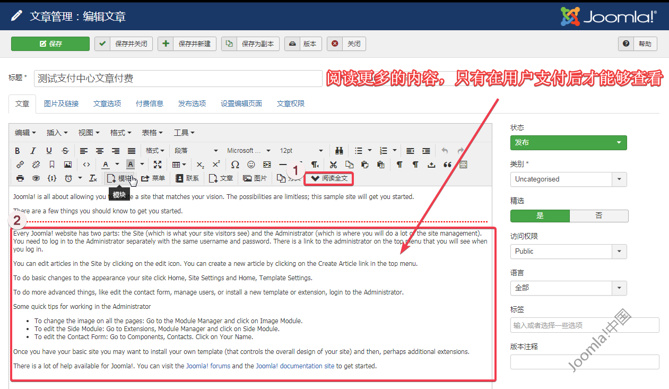669x389 pixels.
Task: Open the 语言 全部 dropdown
Action: coord(569,288)
